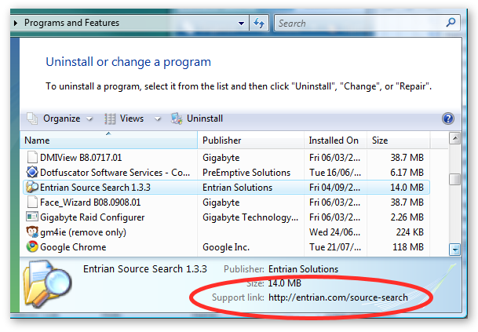Click the refresh icon beside the address bar
This screenshot has height=332, width=478.
(259, 23)
